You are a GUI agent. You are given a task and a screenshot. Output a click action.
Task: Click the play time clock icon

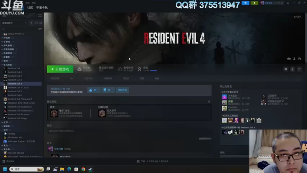(120, 69)
